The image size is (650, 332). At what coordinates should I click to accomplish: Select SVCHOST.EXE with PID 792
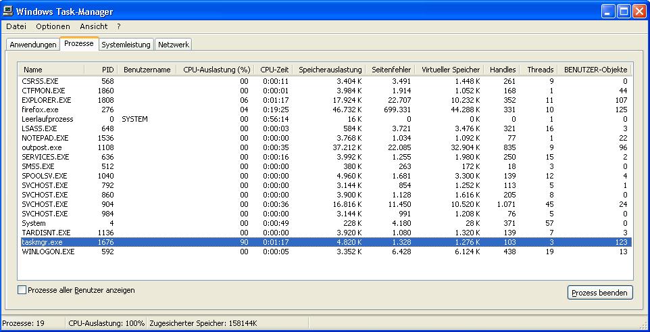[326, 185]
